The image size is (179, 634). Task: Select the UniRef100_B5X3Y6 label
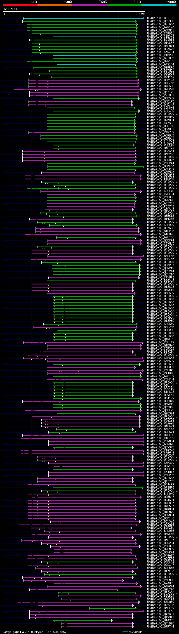tap(161, 522)
